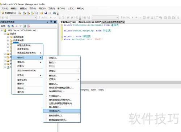181x132 pixels.
Task: Click the xuefen column header in results
Action: [x=93, y=90]
